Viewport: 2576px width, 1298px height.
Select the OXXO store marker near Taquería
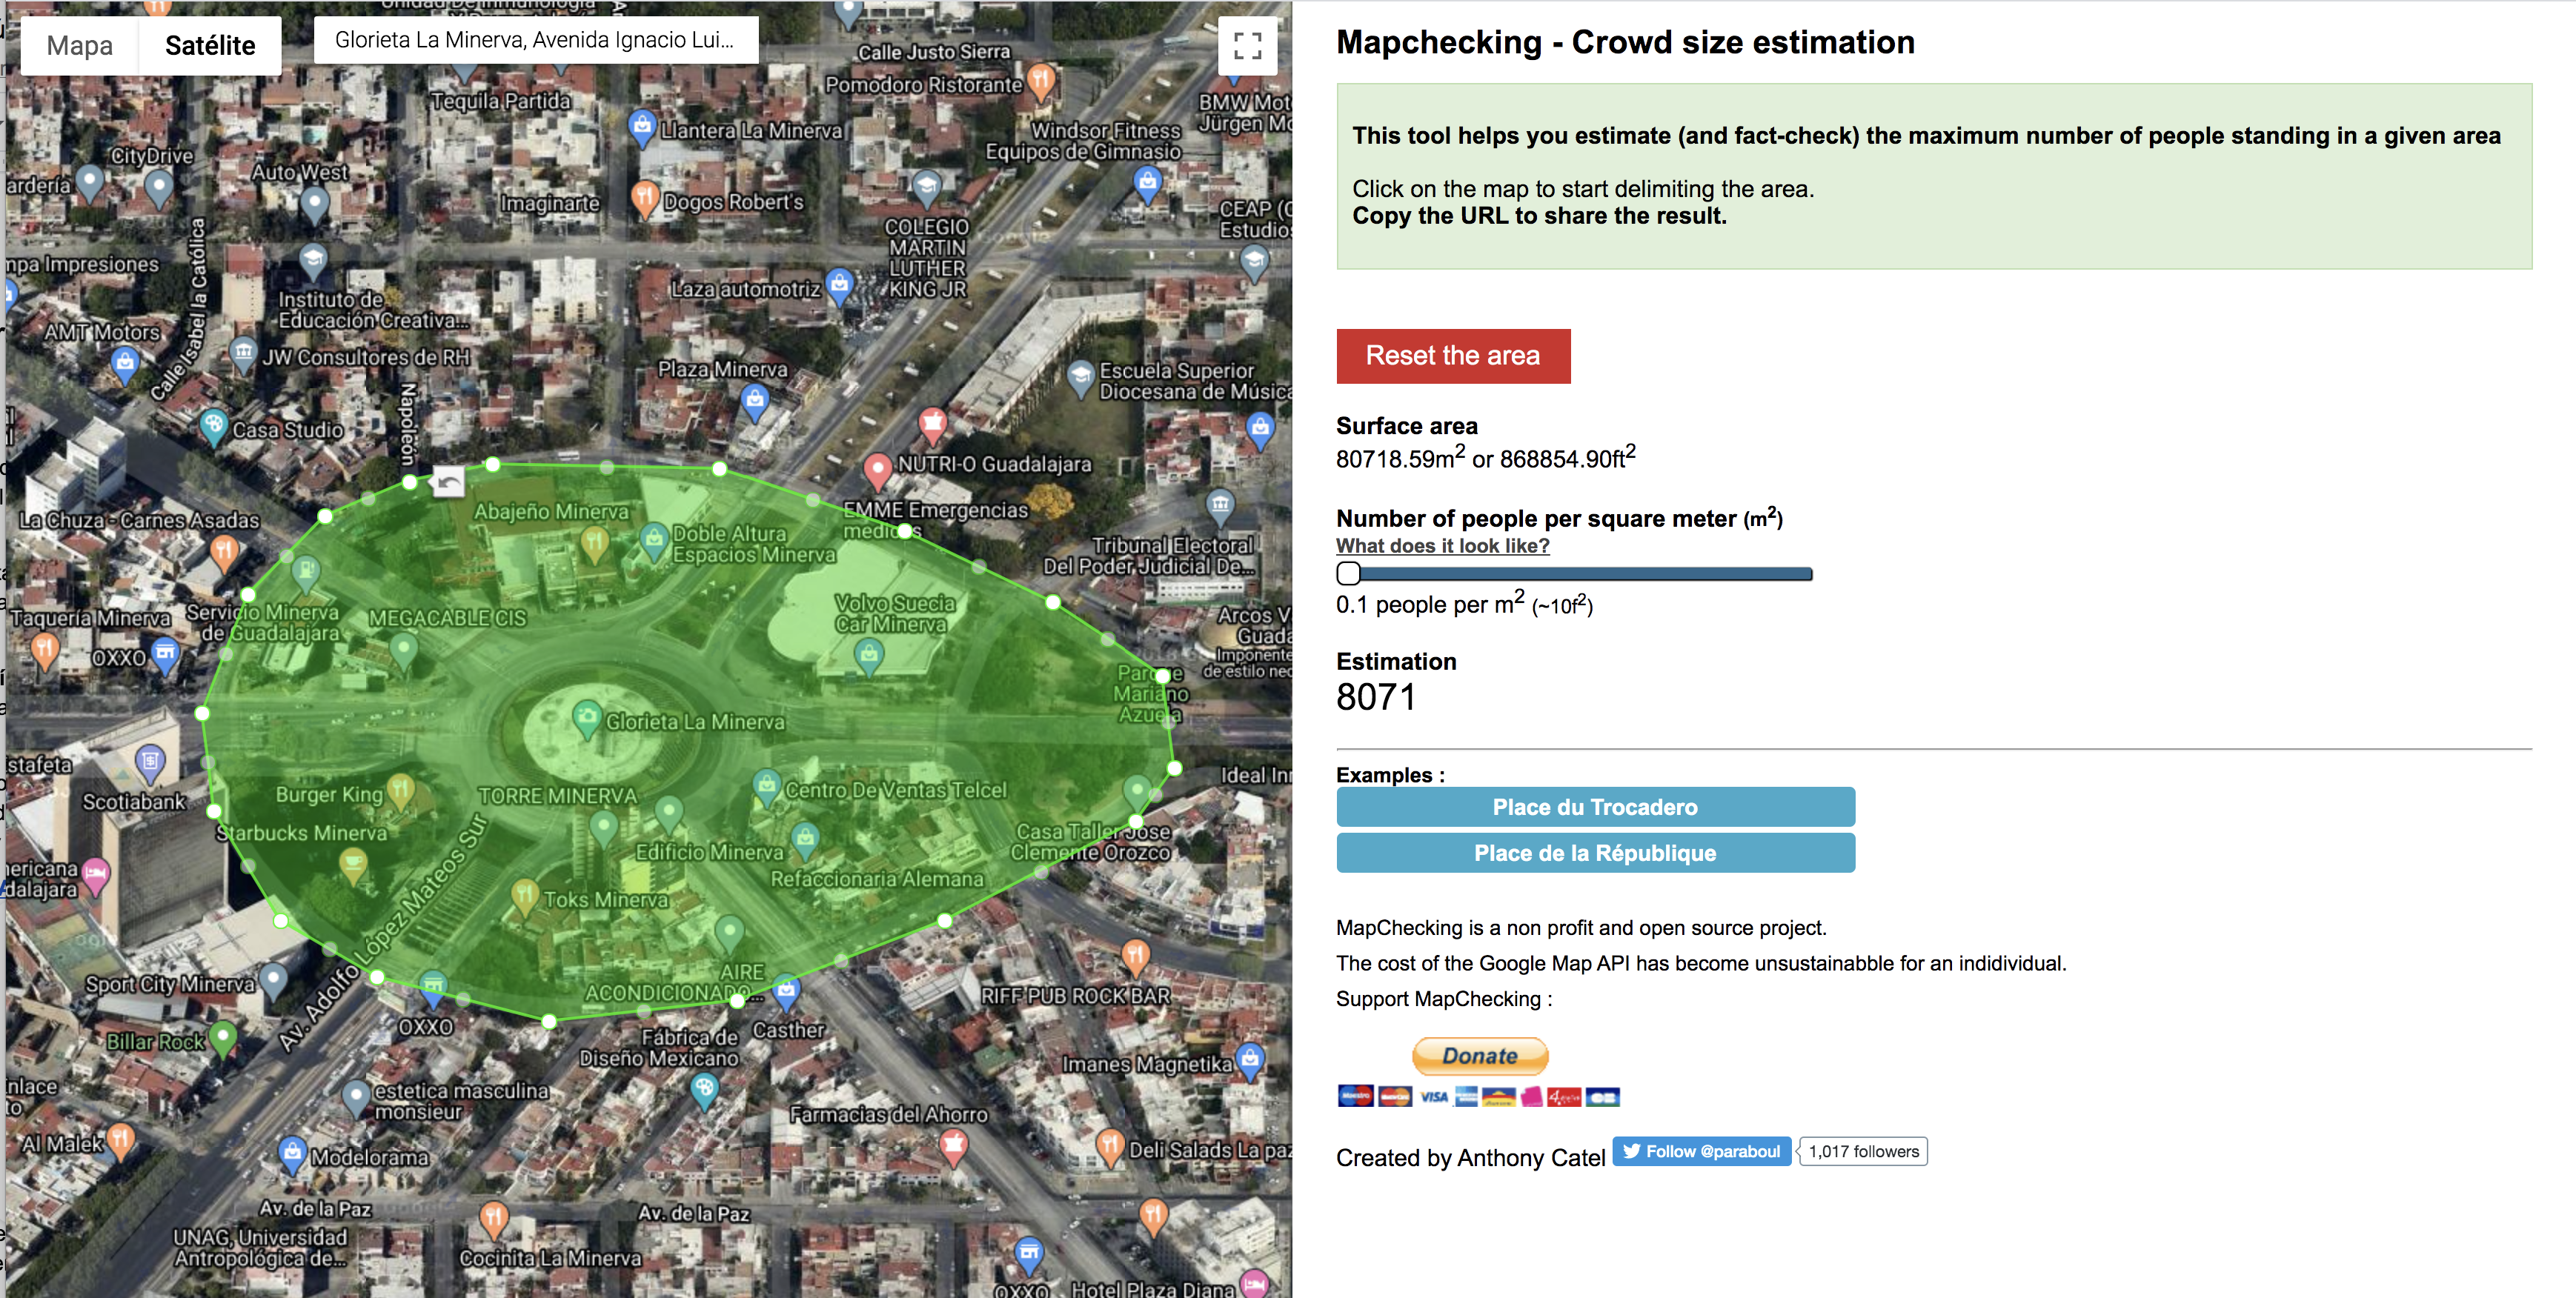point(165,656)
